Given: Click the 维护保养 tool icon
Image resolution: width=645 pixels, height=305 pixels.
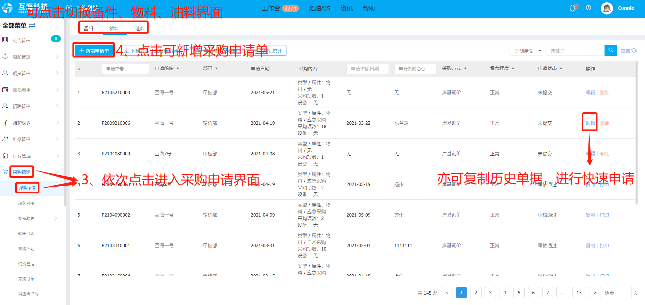Looking at the screenshot, I should point(5,122).
